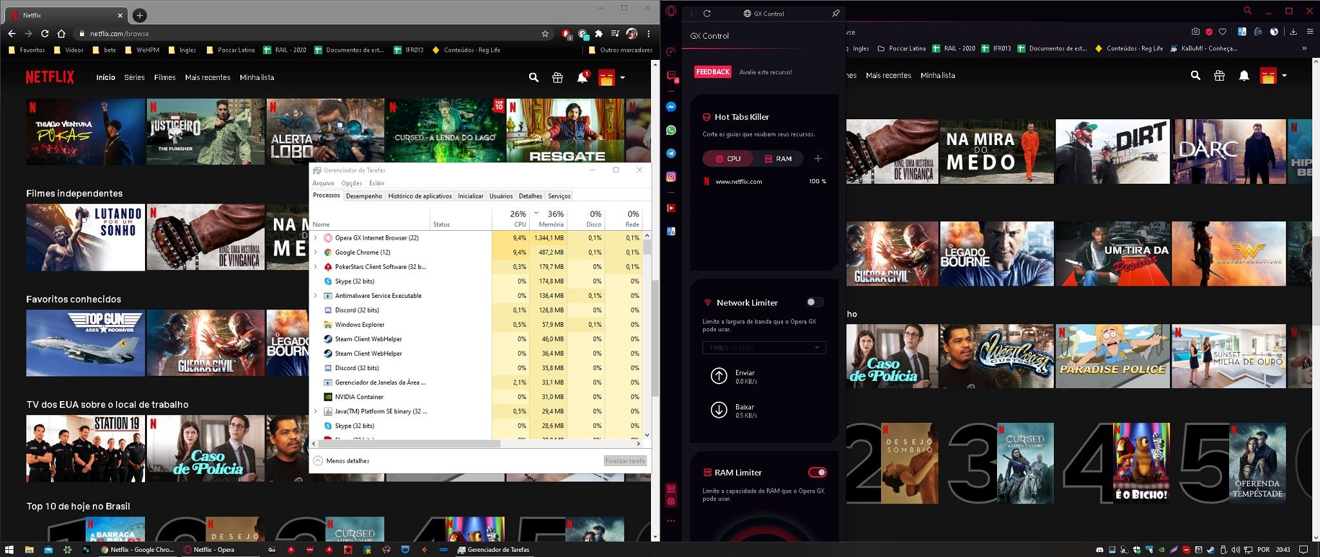This screenshot has width=1320, height=557.
Task: Click the GX Control speedometer sidebar icon
Action: (x=671, y=52)
